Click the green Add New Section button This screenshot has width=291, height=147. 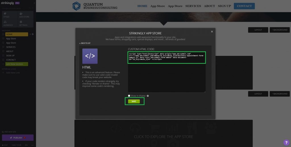click(16, 64)
